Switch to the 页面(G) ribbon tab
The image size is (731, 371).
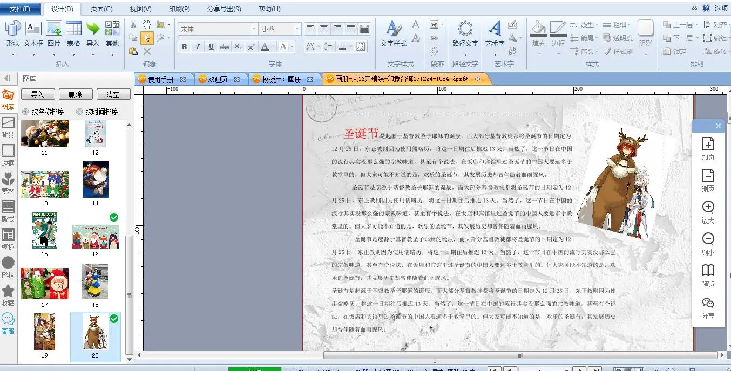[x=101, y=9]
